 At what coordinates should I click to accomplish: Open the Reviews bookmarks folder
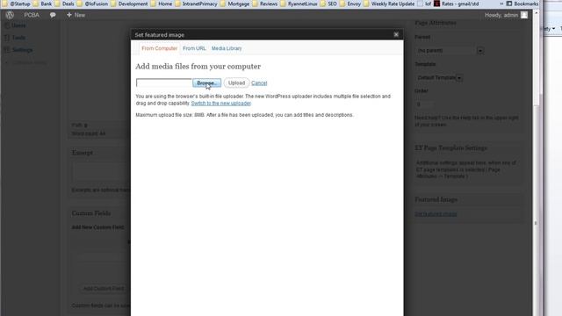(x=265, y=4)
